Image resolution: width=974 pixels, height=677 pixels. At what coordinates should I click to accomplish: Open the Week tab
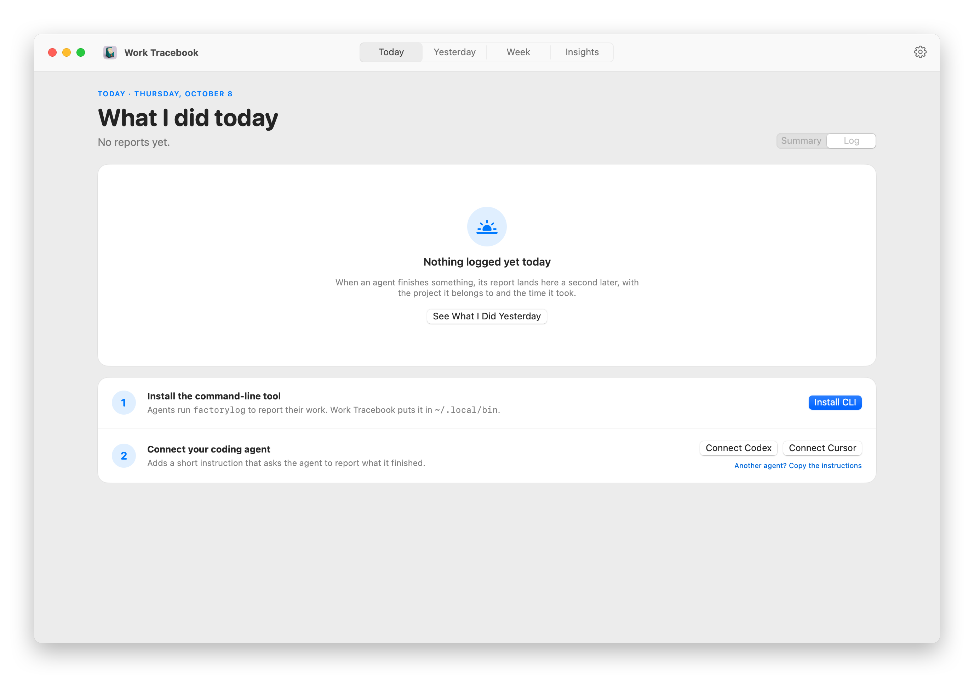click(518, 52)
